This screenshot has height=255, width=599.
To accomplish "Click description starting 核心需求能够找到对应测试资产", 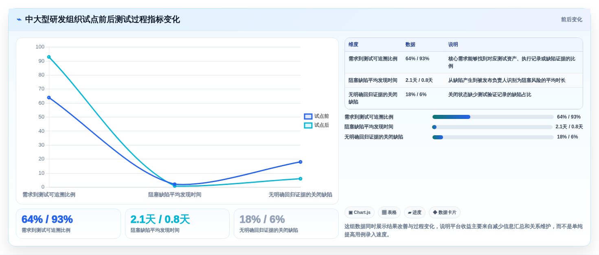I will [512, 62].
